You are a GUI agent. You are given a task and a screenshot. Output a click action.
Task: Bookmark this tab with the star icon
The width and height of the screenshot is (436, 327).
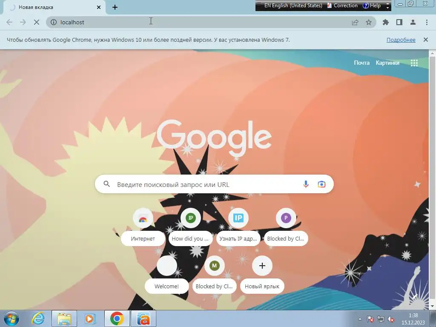click(369, 22)
